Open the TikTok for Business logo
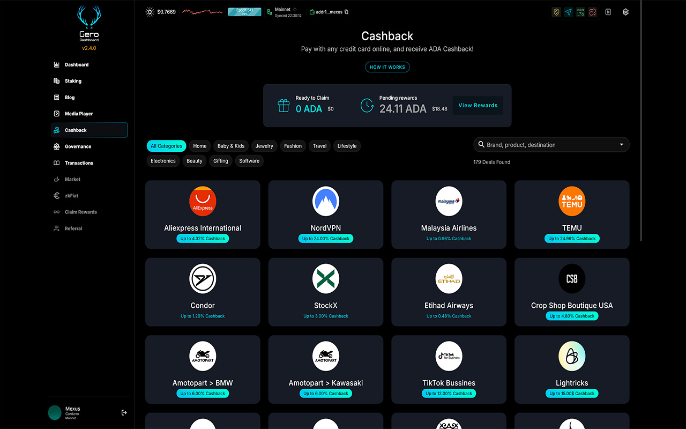Image resolution: width=686 pixels, height=429 pixels. pos(449,356)
